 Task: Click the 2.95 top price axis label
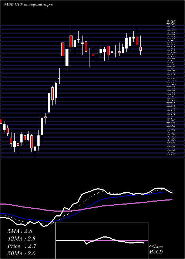pyautogui.click(x=171, y=22)
